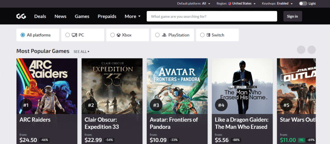Viewport: 330px width, 144px height.
Task: Click the #3 rank badge
Action: (x=156, y=105)
